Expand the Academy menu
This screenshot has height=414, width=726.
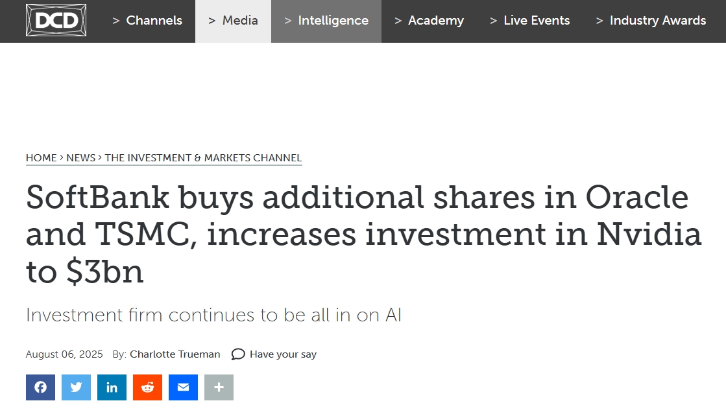click(429, 21)
